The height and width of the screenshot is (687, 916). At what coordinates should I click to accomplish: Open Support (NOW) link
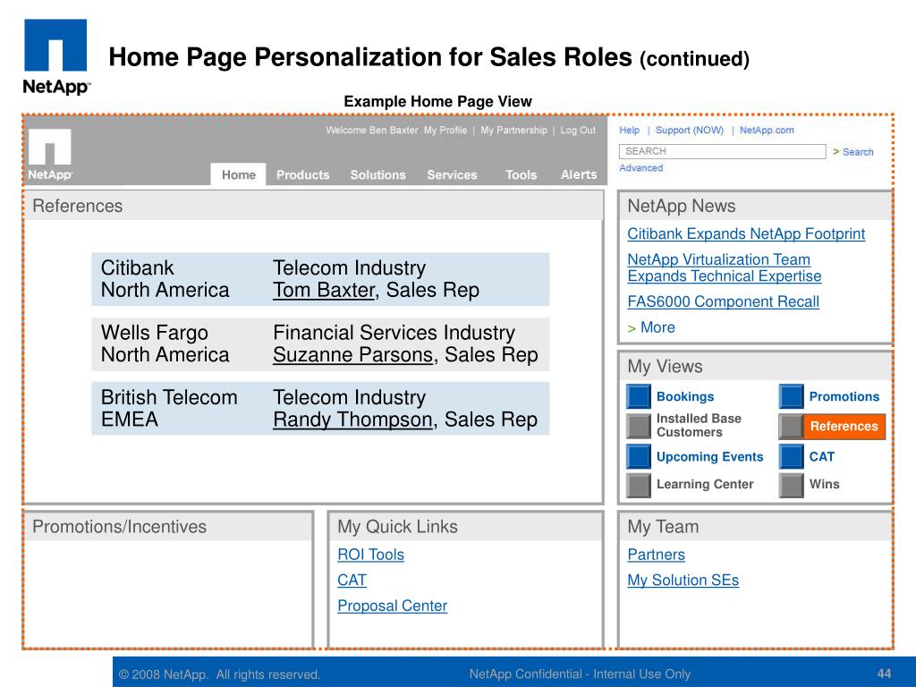click(x=690, y=130)
